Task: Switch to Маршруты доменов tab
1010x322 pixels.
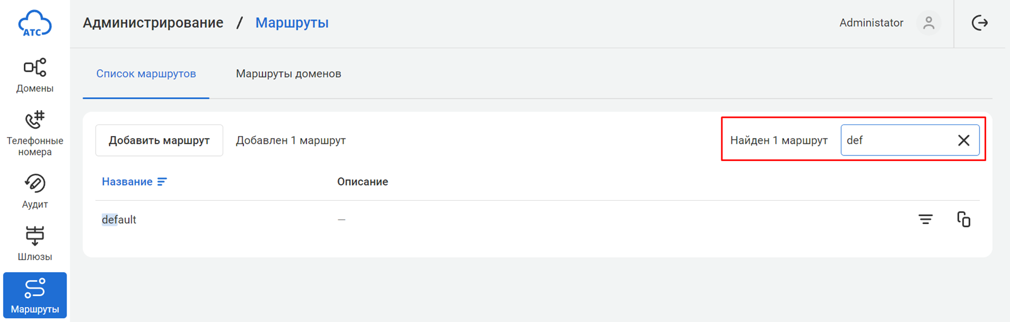Action: pos(288,74)
